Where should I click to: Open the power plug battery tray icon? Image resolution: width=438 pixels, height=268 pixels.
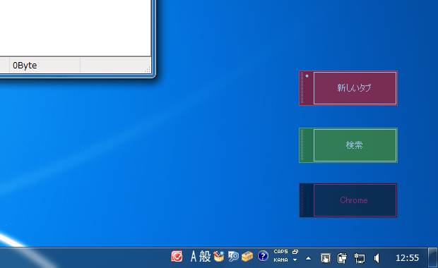[342, 258]
